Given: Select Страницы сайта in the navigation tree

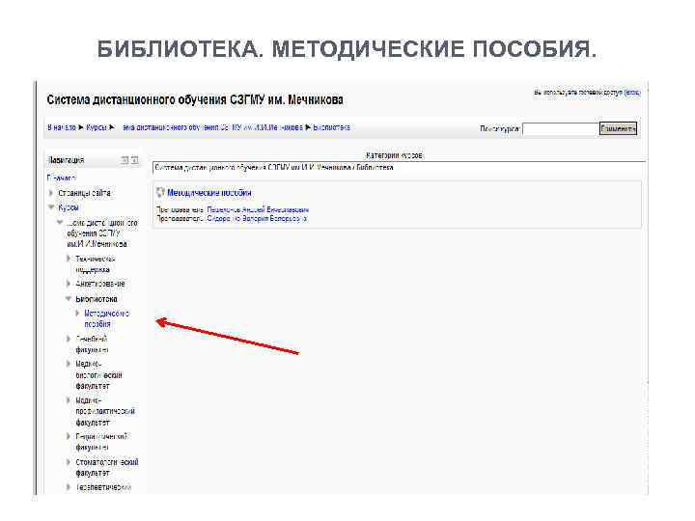Looking at the screenshot, I should (x=84, y=193).
